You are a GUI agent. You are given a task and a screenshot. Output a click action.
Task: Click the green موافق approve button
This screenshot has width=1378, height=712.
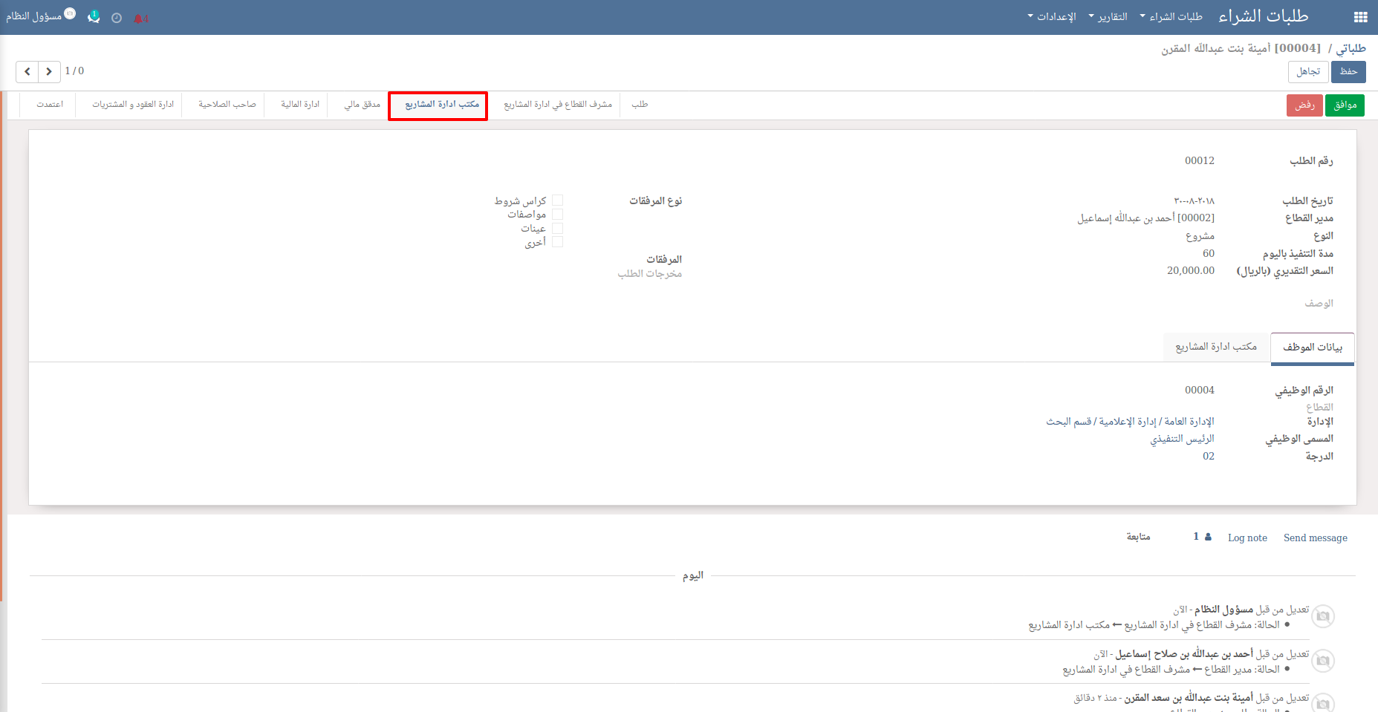[x=1345, y=105]
